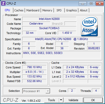Show the Graphics tab

pyautogui.click(x=71, y=10)
